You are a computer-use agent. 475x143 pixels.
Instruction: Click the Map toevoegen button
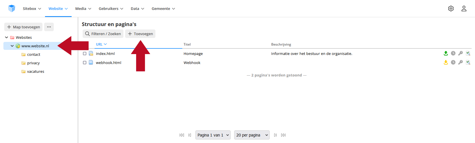click(23, 27)
